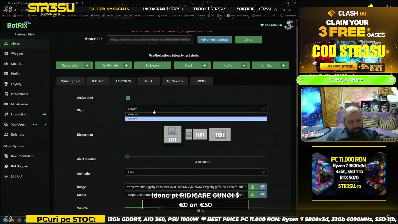Open the ENEBA bookmark

point(162,15)
